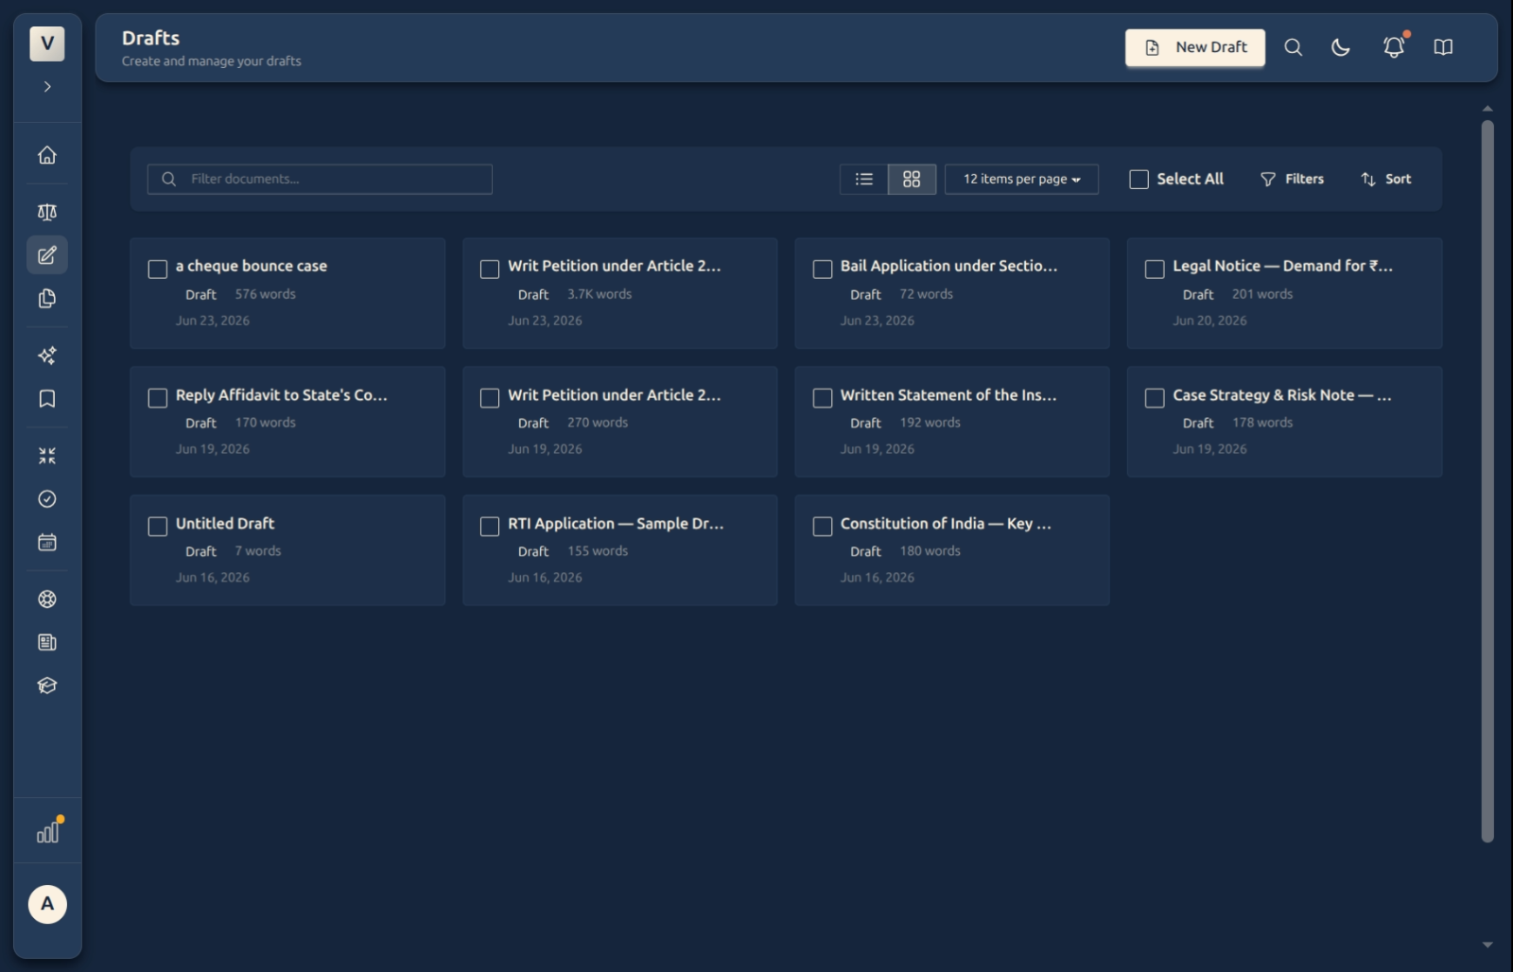The width and height of the screenshot is (1513, 972).
Task: Check the Bail Application draft checkbox
Action: coord(823,269)
